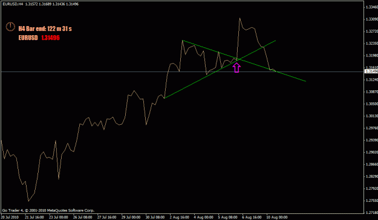The image size is (378, 220).
Task: Click the 1.30500 price axis label
Action: point(372,104)
